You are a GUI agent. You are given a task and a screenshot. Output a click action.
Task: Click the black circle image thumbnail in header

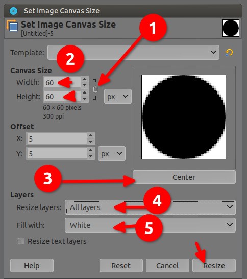coord(231,28)
